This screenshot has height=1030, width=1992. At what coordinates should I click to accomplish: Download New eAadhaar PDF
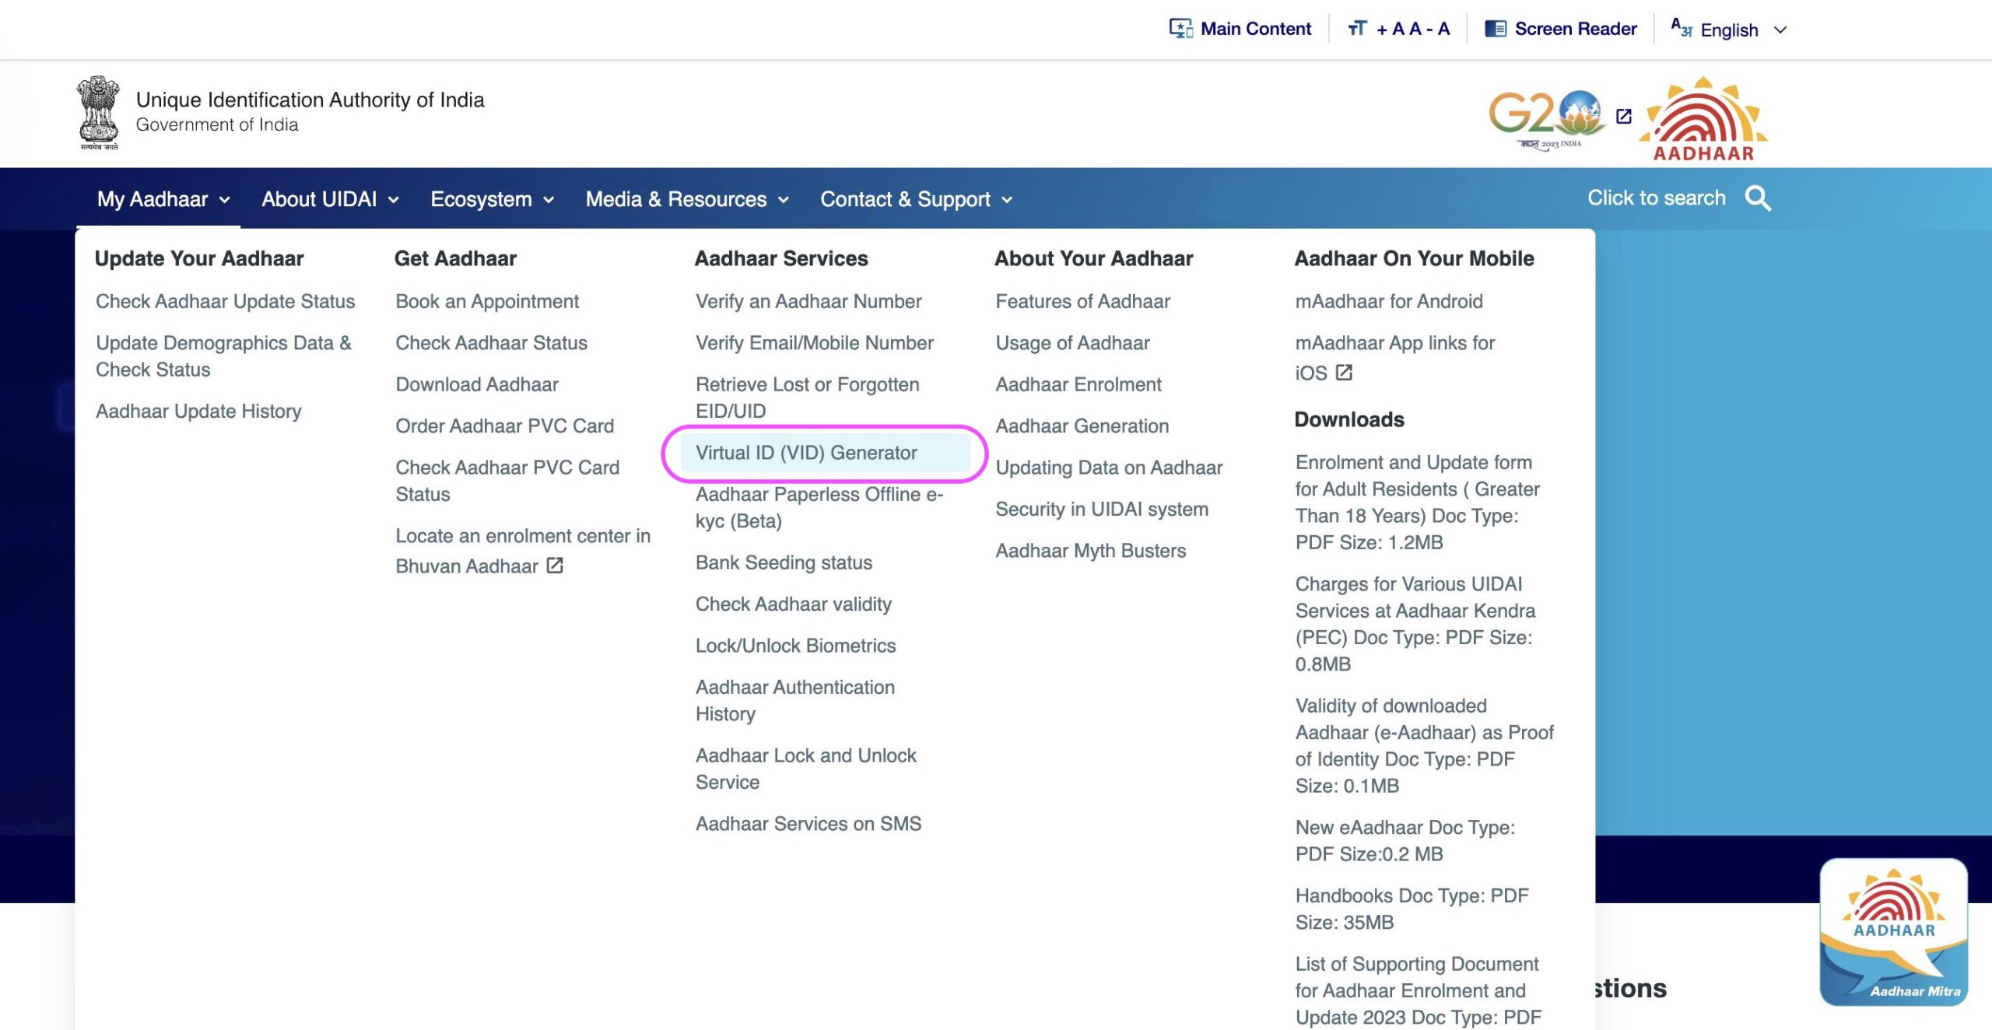pyautogui.click(x=1405, y=840)
